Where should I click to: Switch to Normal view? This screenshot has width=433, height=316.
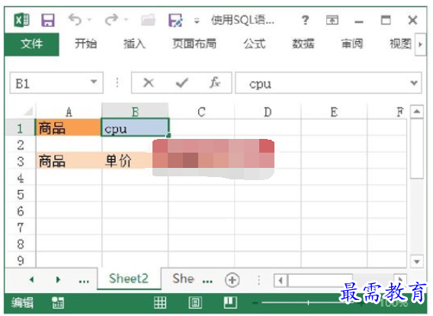tap(160, 302)
